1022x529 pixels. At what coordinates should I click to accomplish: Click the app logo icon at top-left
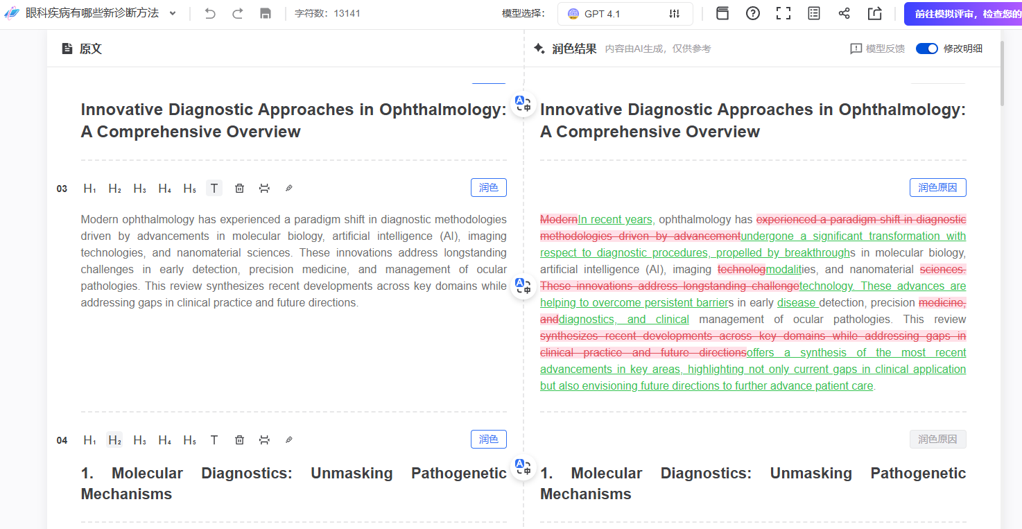click(12, 13)
